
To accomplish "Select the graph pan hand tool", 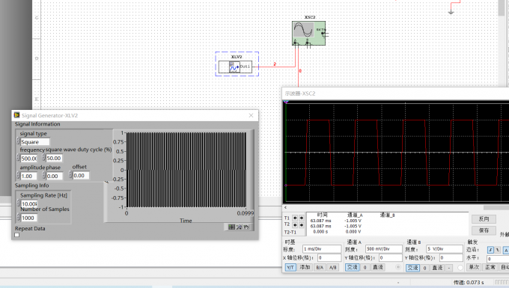I will (247, 227).
